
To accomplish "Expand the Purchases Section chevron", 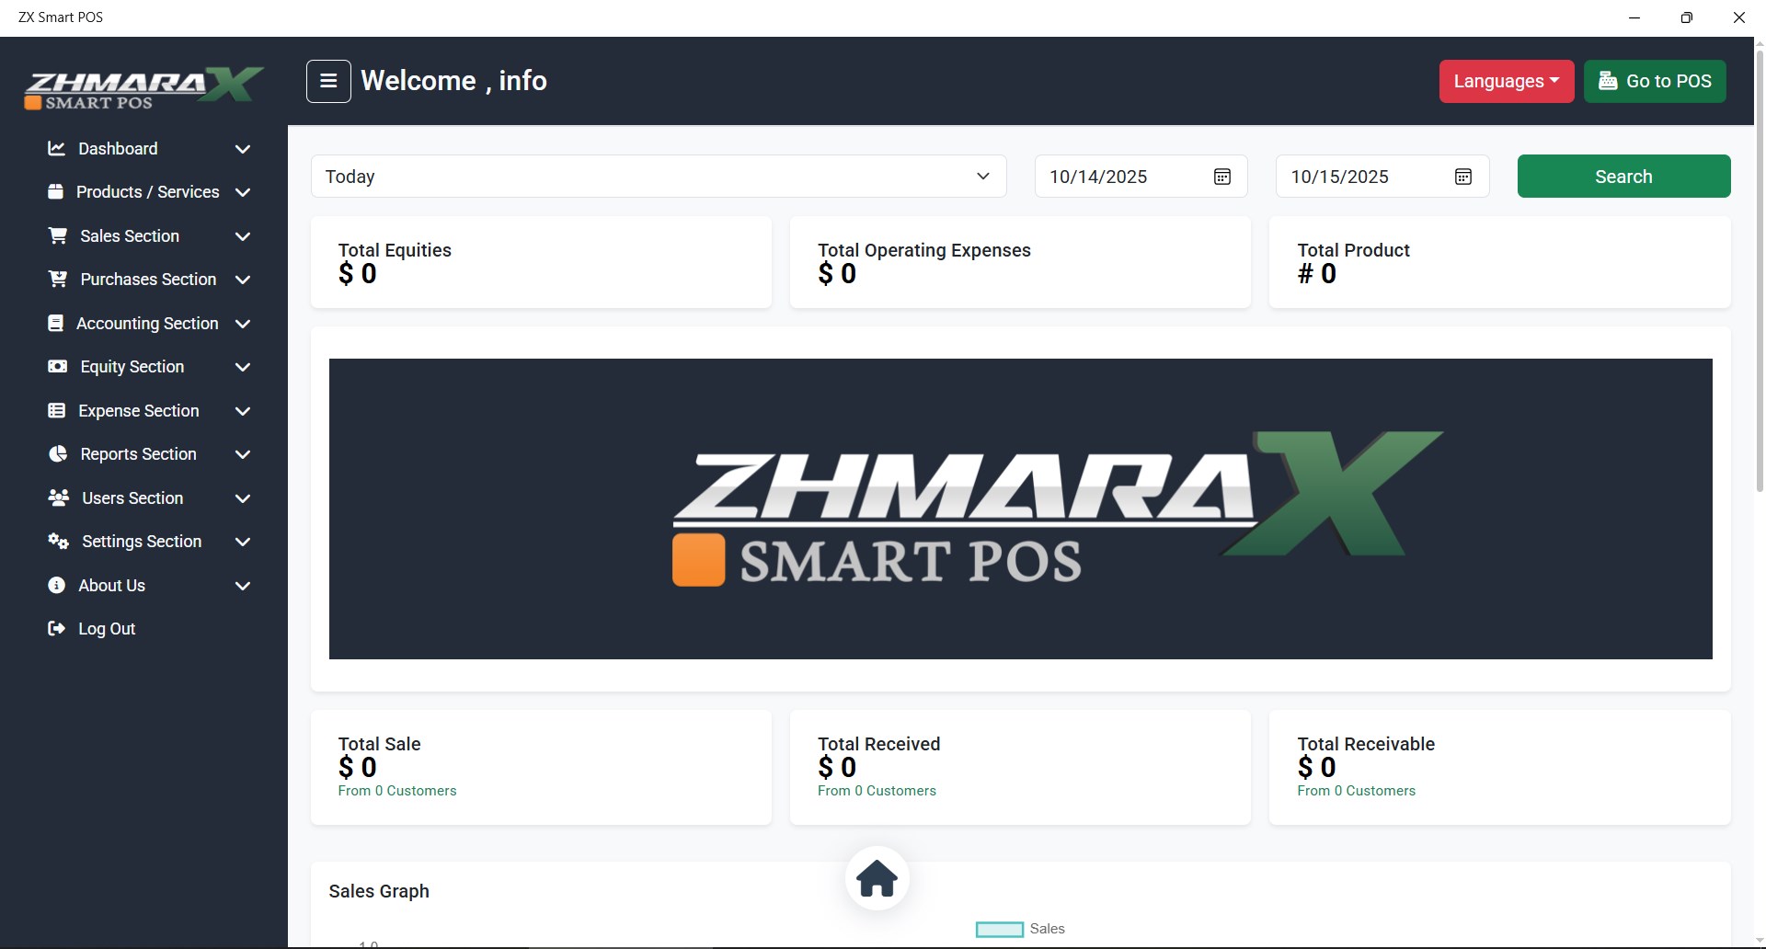I will pyautogui.click(x=243, y=280).
